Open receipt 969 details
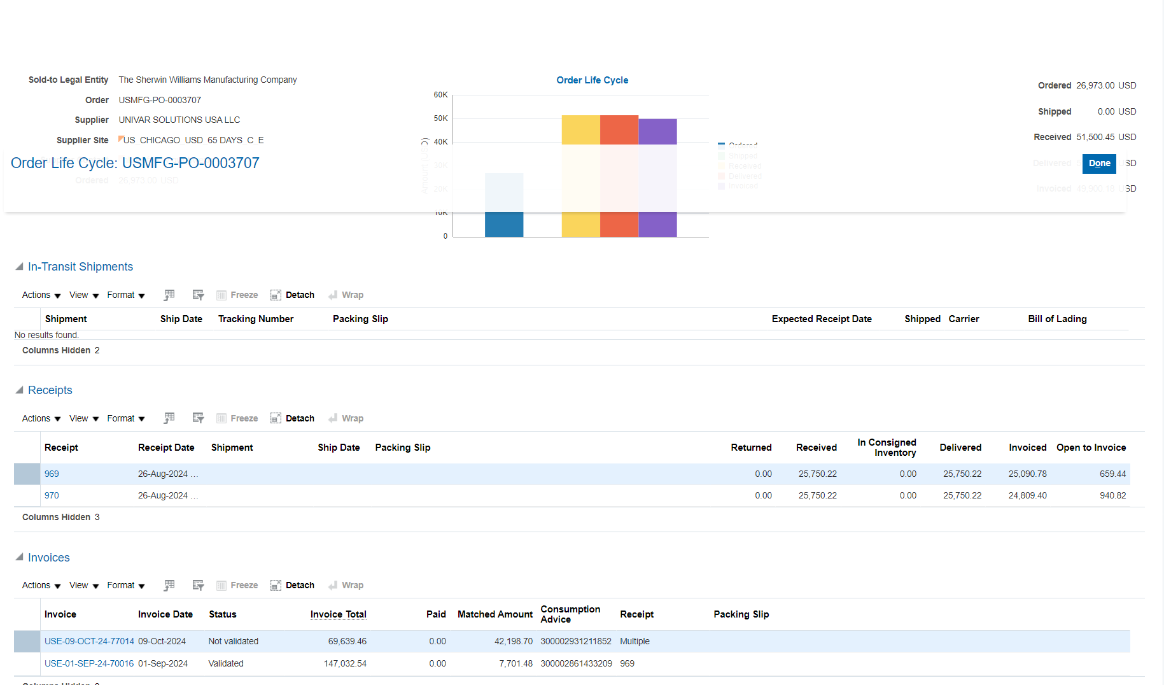1164x685 pixels. 52,474
